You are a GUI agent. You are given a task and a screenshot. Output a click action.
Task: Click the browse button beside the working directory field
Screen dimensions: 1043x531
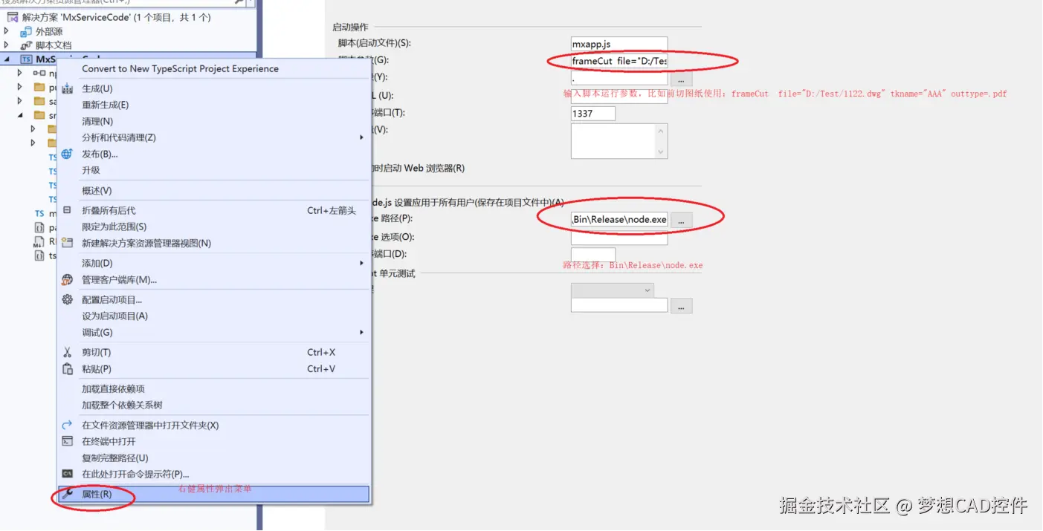[x=682, y=78]
